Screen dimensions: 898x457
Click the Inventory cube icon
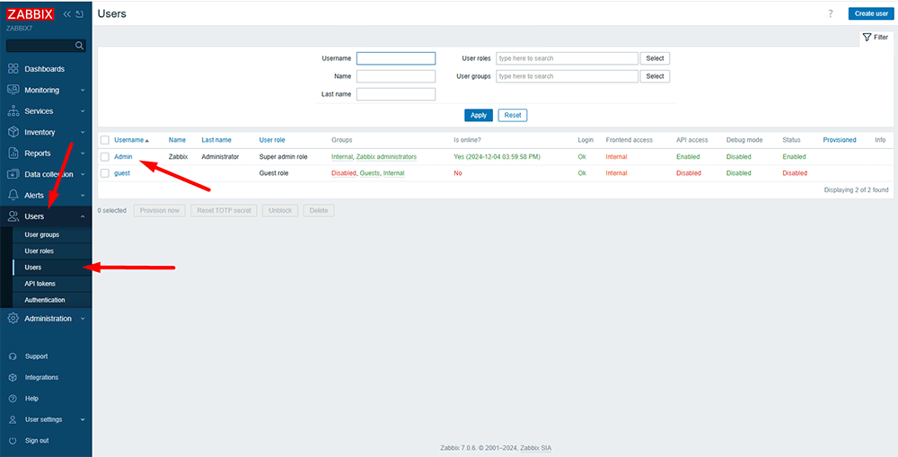[13, 132]
